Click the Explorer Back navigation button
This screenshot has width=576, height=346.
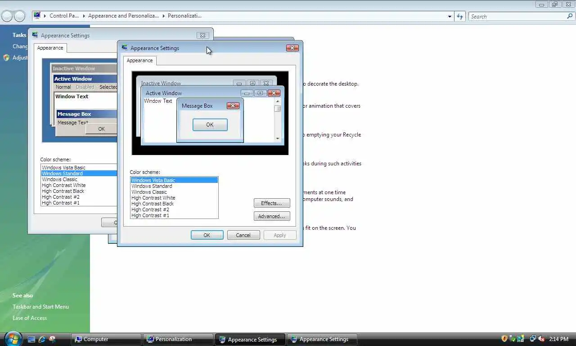pyautogui.click(x=7, y=16)
